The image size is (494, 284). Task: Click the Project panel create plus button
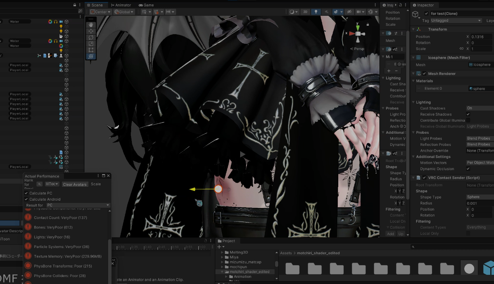click(219, 247)
